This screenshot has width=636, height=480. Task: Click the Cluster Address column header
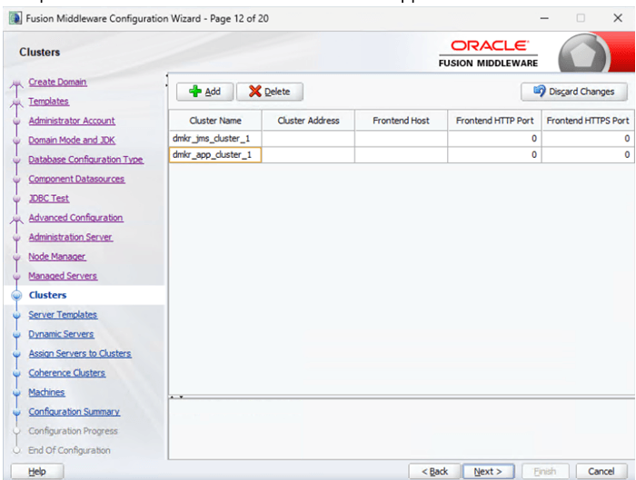308,121
